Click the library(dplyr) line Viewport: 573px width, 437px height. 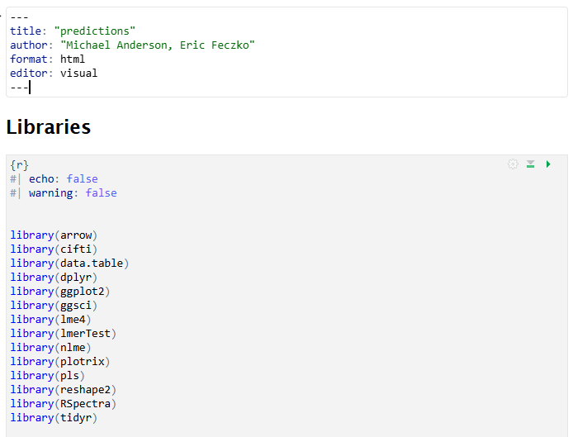(54, 278)
